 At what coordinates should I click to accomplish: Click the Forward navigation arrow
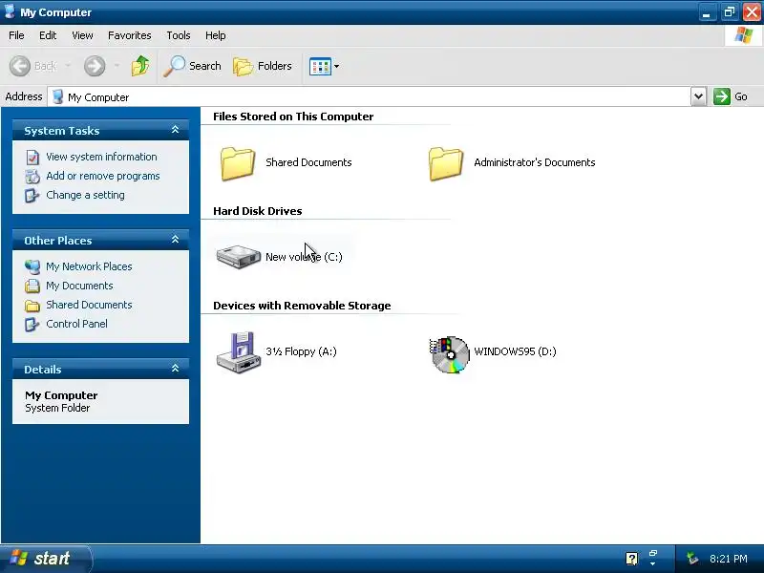[95, 66]
